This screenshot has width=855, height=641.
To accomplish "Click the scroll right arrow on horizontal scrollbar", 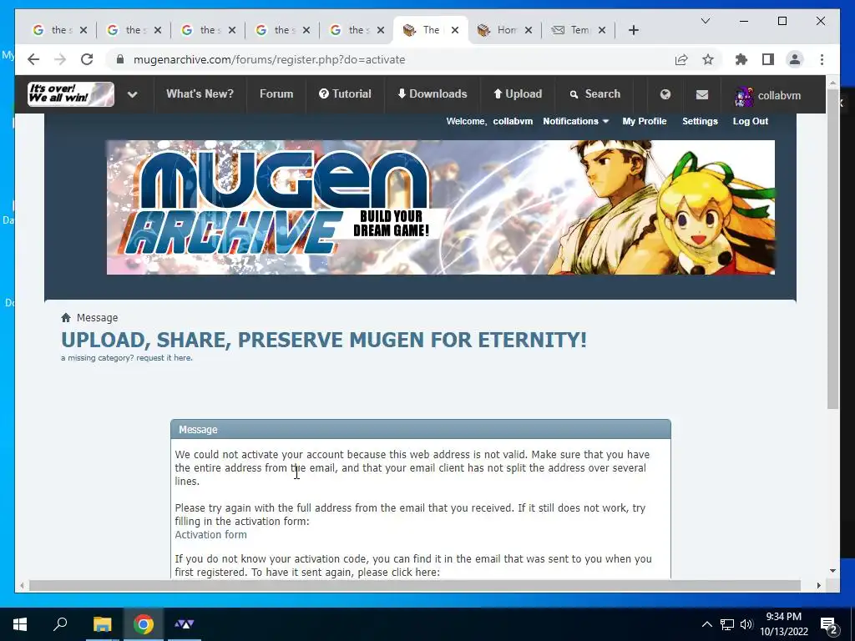I will pos(818,585).
